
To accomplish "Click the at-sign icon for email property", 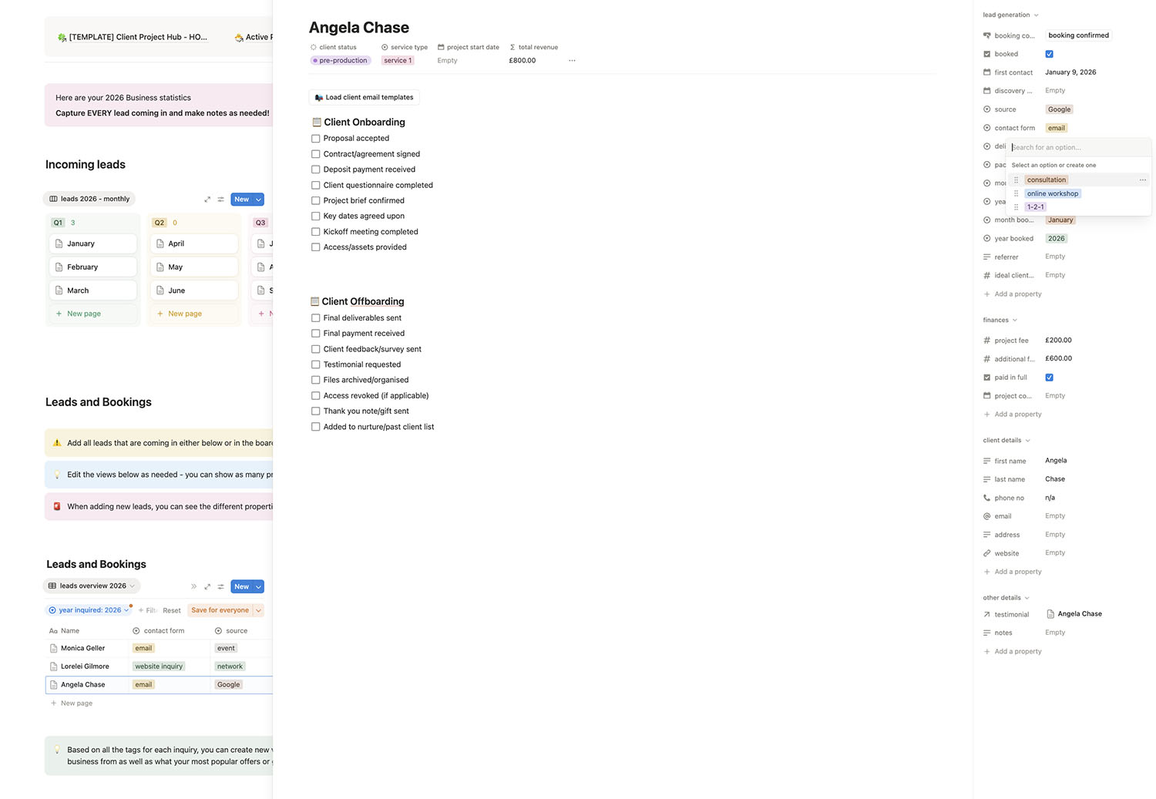I will pyautogui.click(x=987, y=516).
